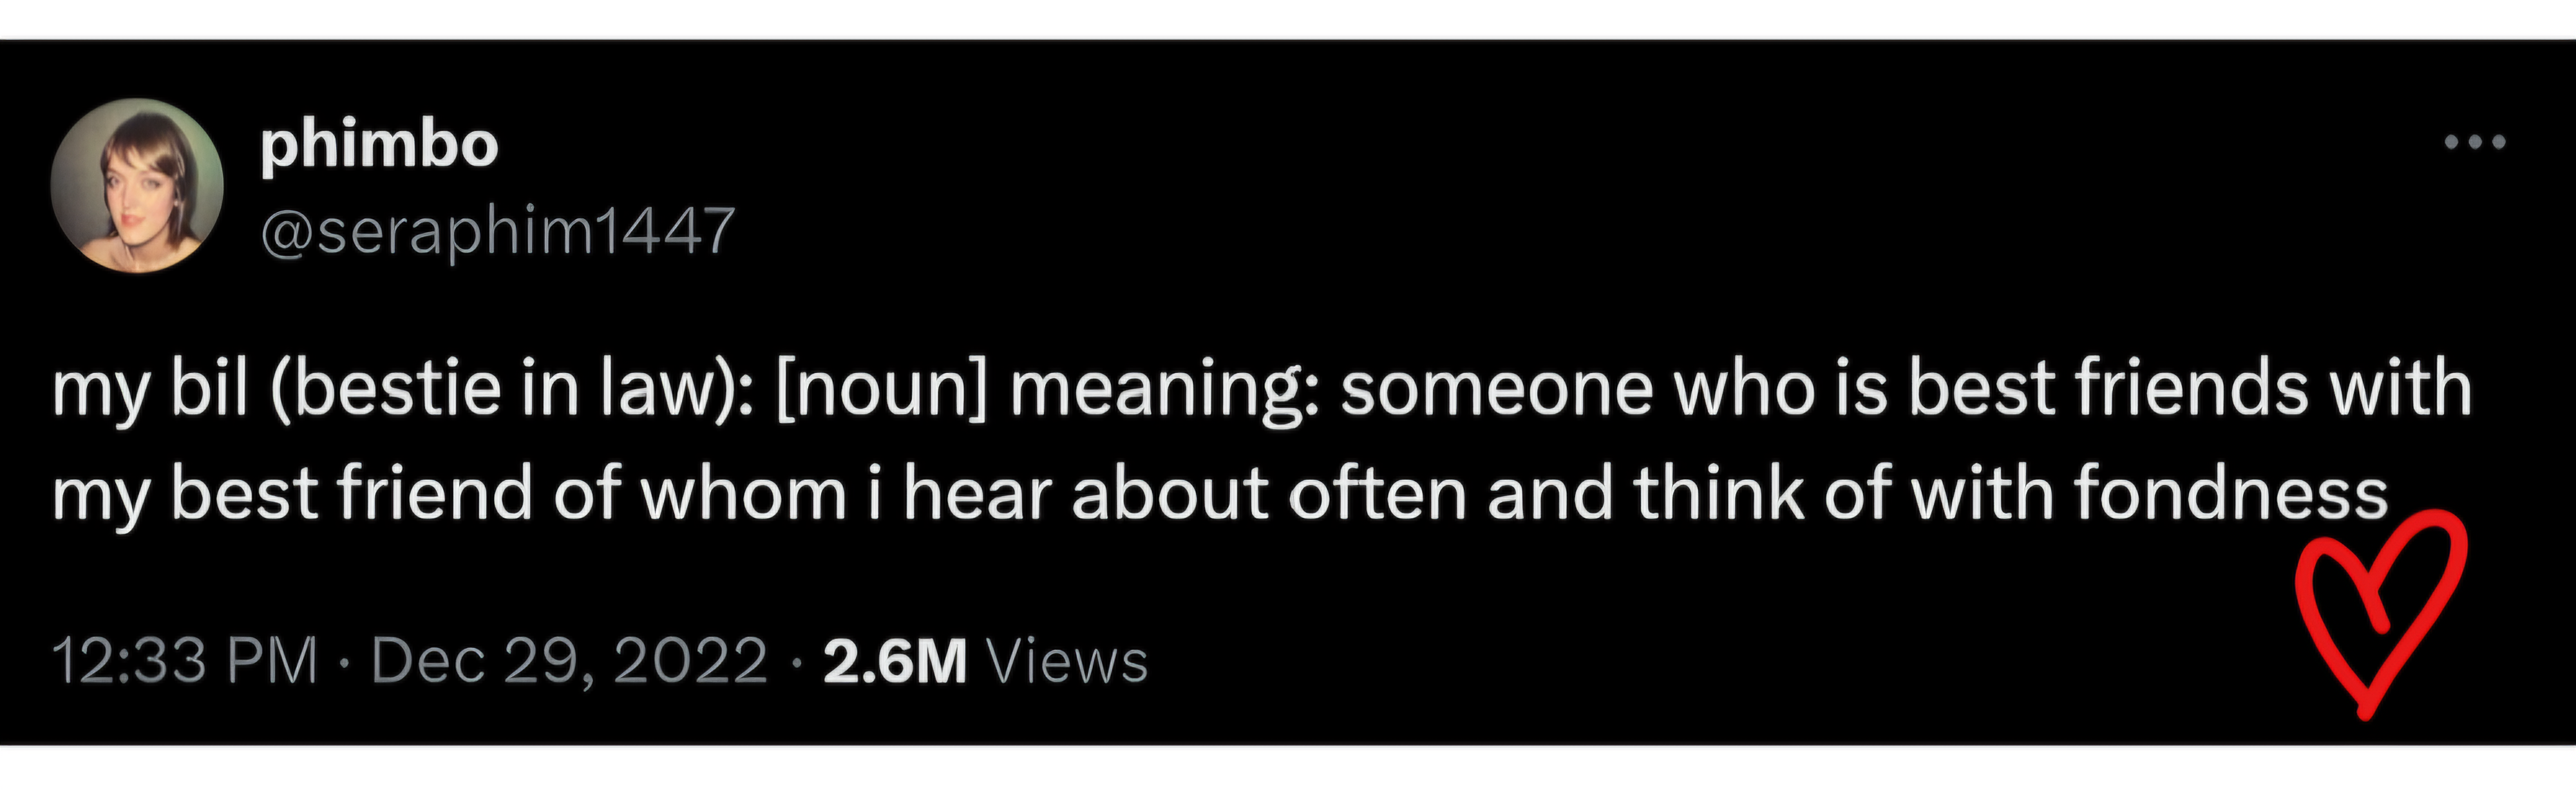Select the Dec 29, 2022 date
2576x791 pixels.
click(x=570, y=661)
